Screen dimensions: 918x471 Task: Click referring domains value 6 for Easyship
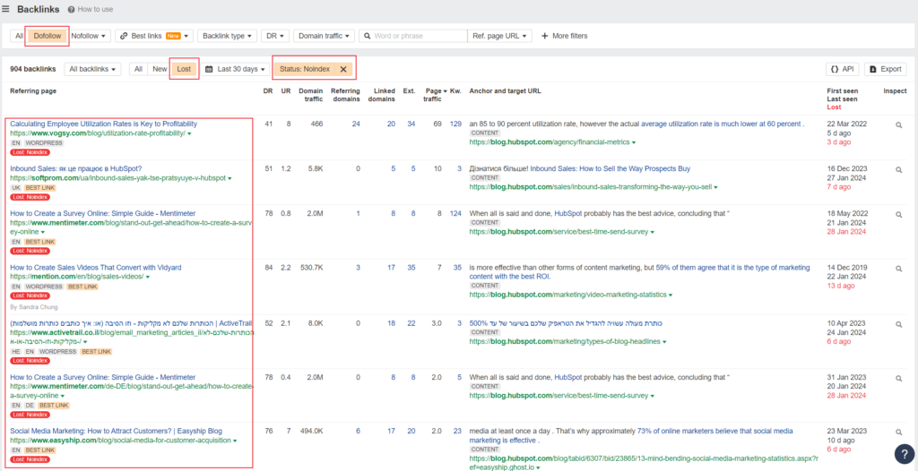click(358, 431)
